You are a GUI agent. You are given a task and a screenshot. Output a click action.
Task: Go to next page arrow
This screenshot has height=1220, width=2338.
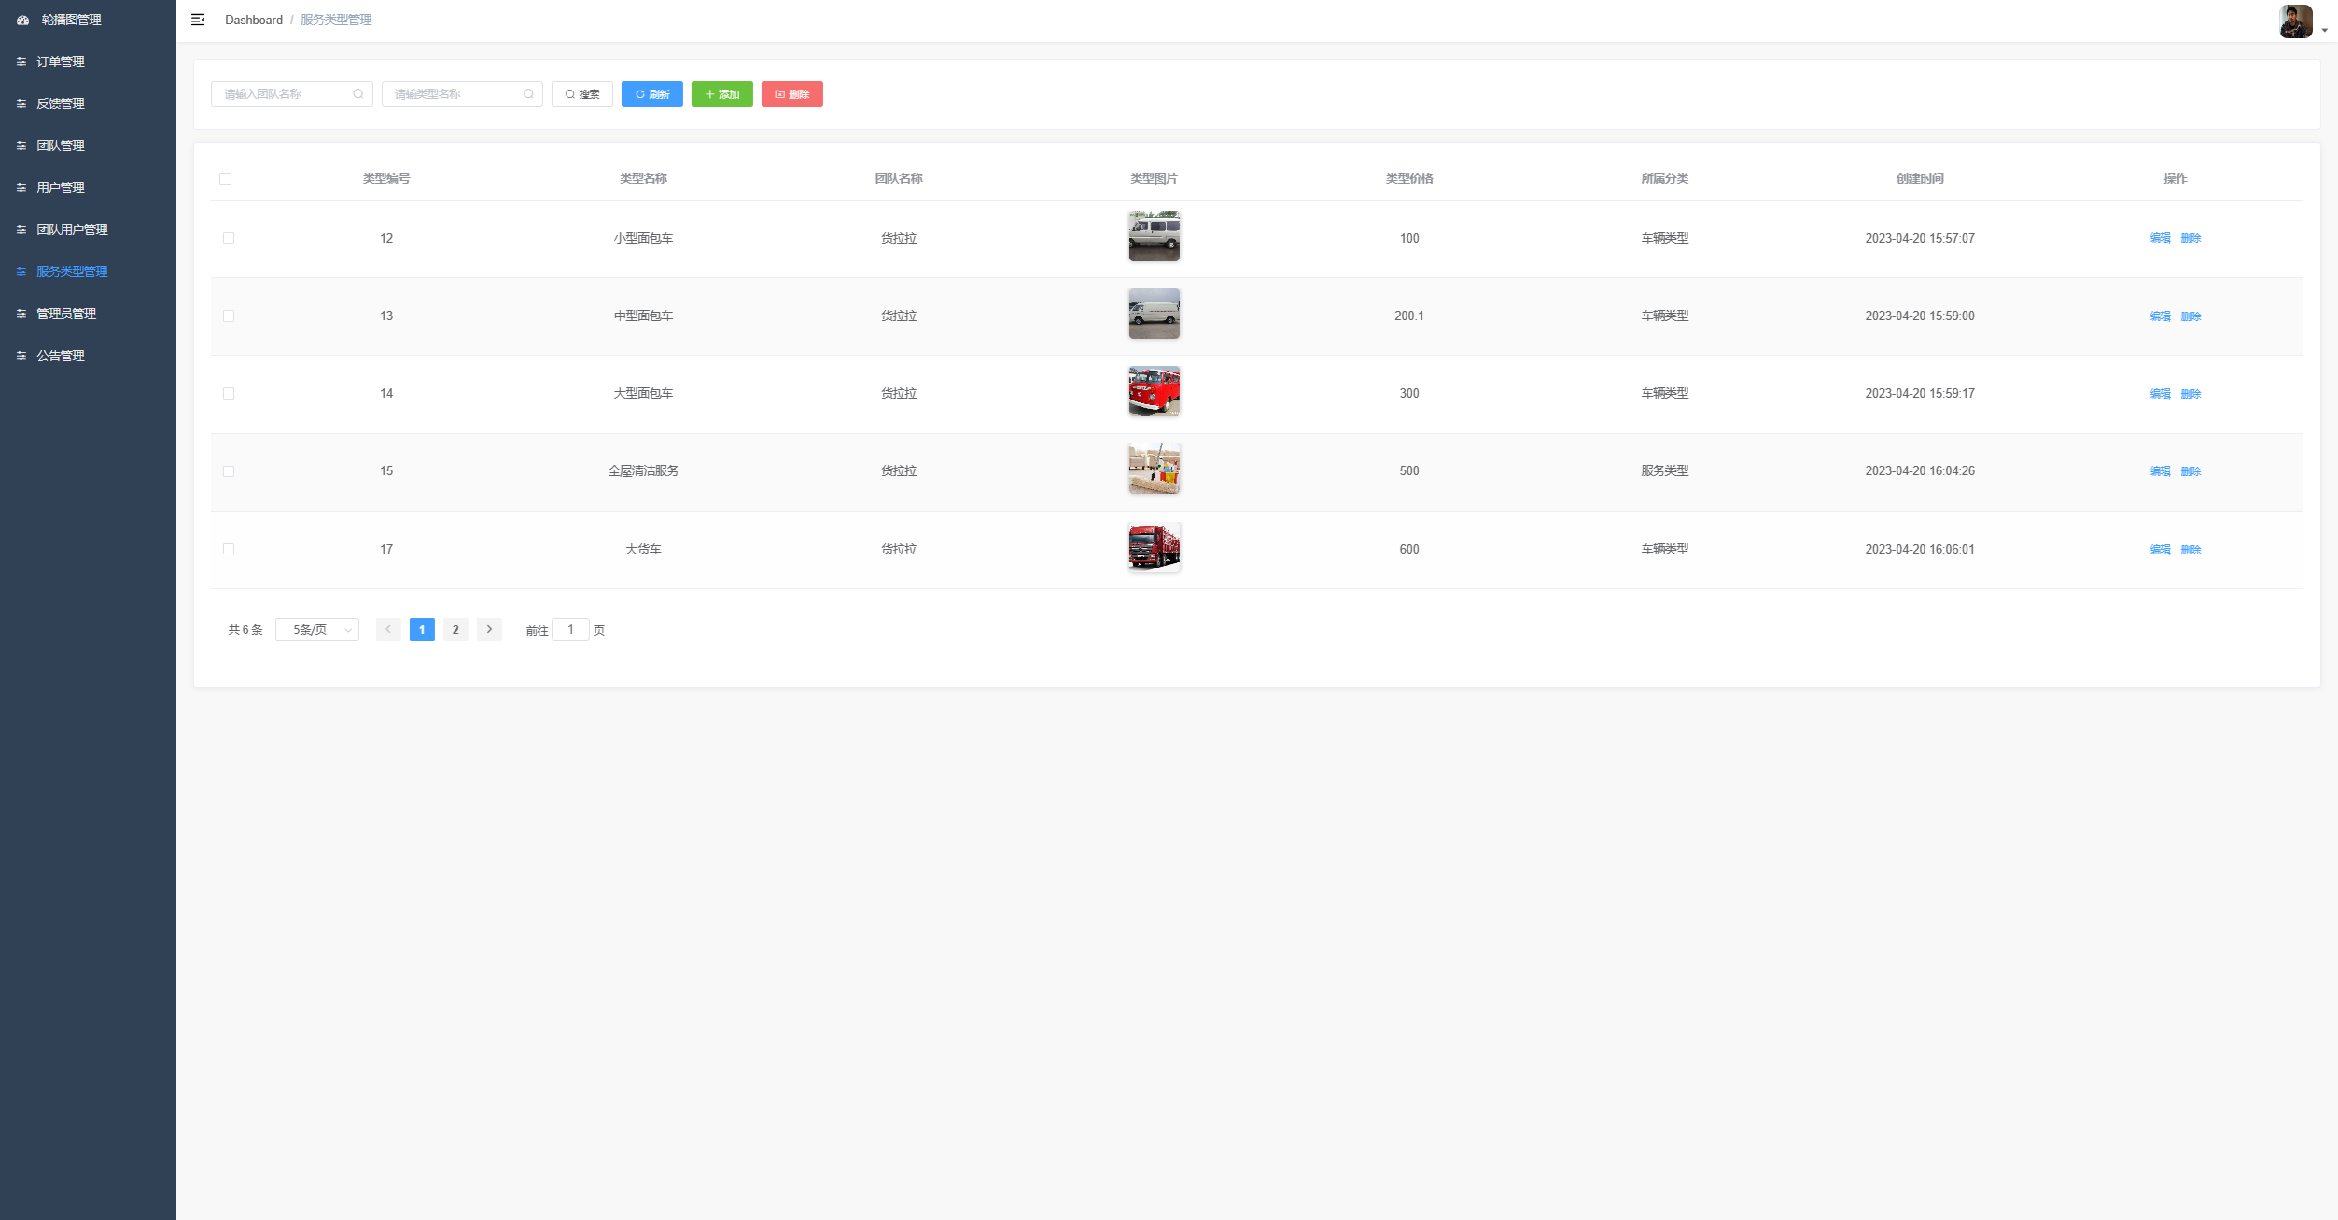tap(489, 630)
